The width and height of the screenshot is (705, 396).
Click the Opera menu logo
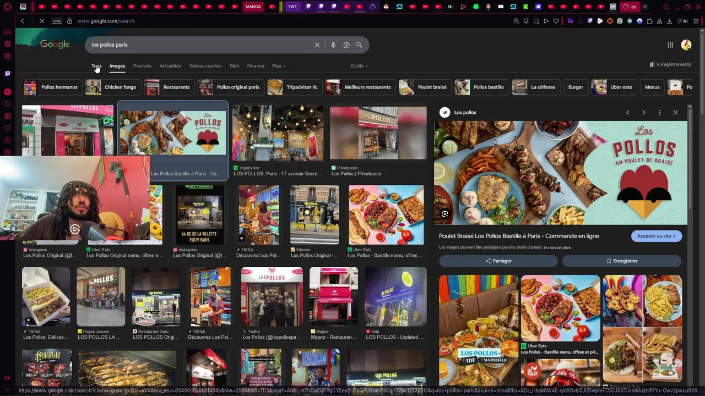pyautogui.click(x=7, y=7)
